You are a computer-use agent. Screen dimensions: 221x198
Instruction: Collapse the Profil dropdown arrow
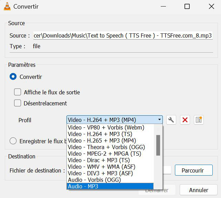pyautogui.click(x=160, y=120)
